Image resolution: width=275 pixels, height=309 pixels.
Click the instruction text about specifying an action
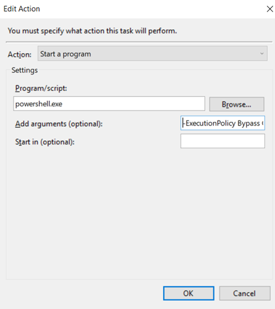[x=92, y=31]
